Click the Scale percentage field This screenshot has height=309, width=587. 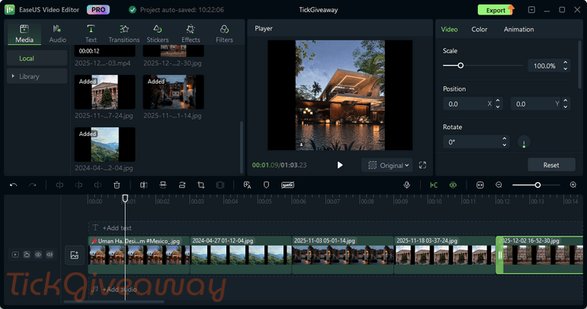click(x=544, y=66)
